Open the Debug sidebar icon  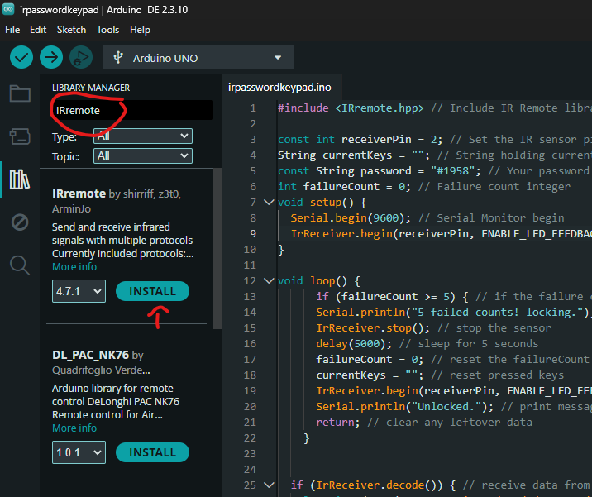click(x=20, y=222)
